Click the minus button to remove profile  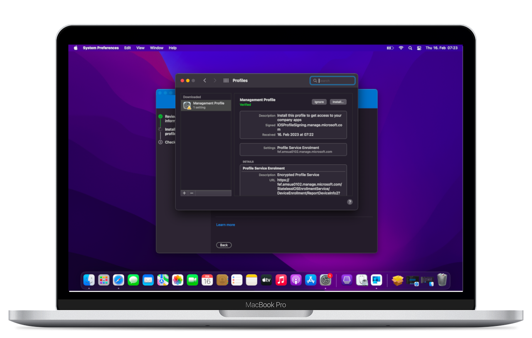pyautogui.click(x=192, y=193)
